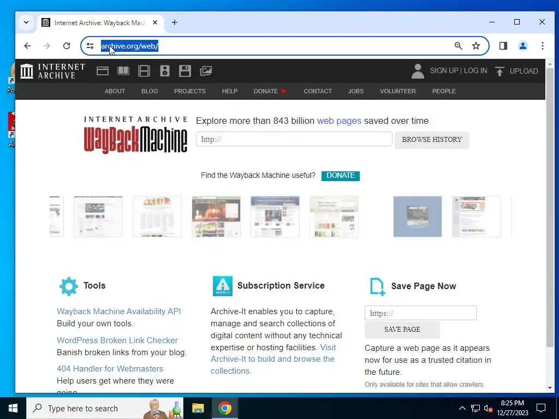
Task: Click the Tools gear icon
Action: click(x=68, y=286)
